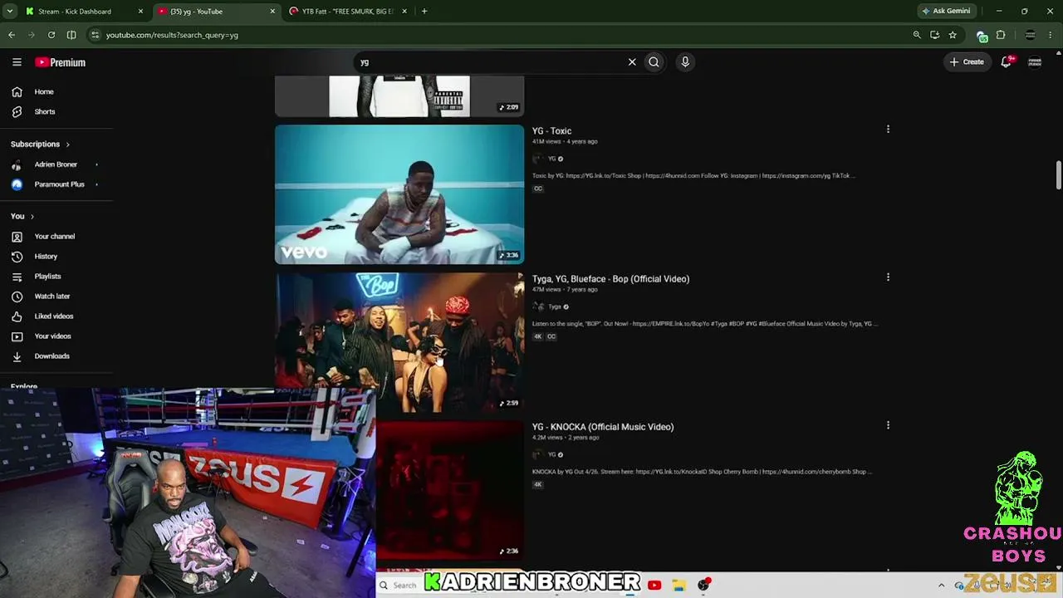Open File Explorer from the taskbar
This screenshot has width=1063, height=598.
point(678,586)
